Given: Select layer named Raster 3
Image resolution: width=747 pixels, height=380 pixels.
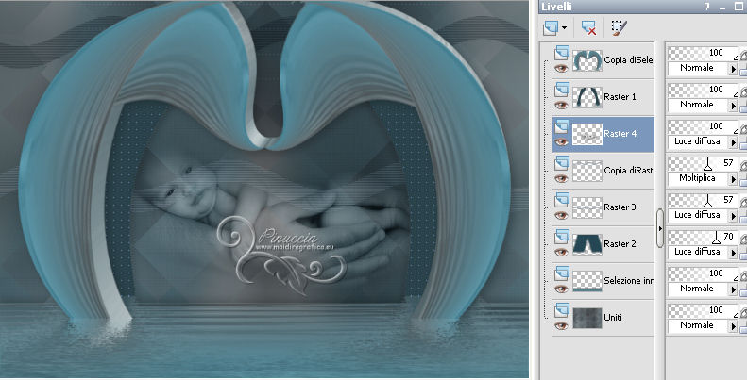Looking at the screenshot, I should click(x=620, y=207).
